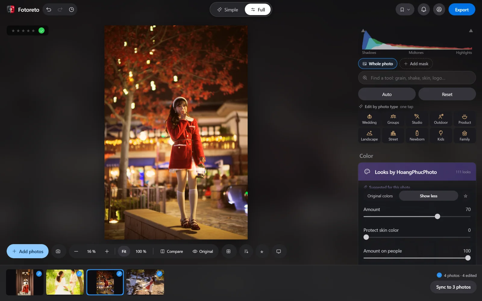Click the Amount on people slider handle

coord(468,258)
